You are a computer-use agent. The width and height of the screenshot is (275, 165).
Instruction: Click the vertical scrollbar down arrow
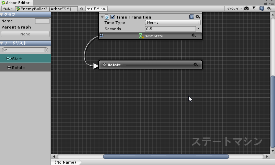click(x=273, y=151)
